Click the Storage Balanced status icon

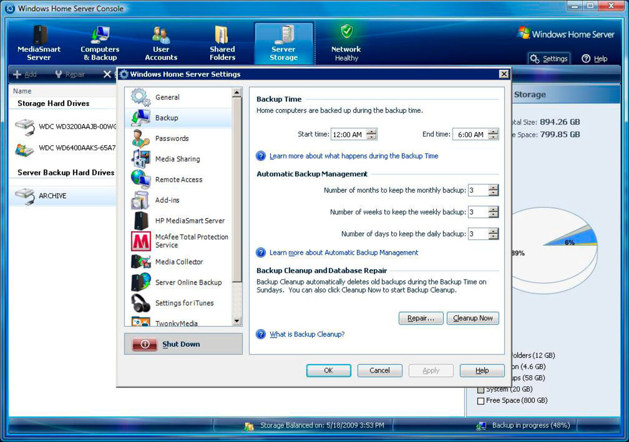(249, 426)
